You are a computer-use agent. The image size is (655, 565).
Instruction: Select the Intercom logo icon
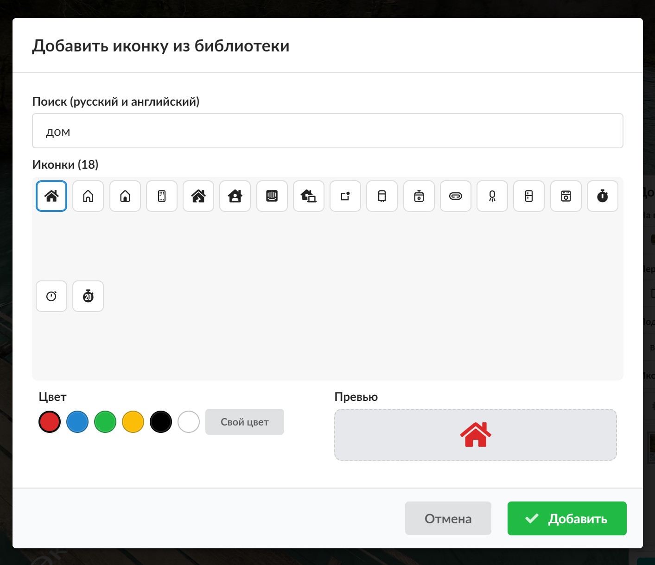point(272,196)
